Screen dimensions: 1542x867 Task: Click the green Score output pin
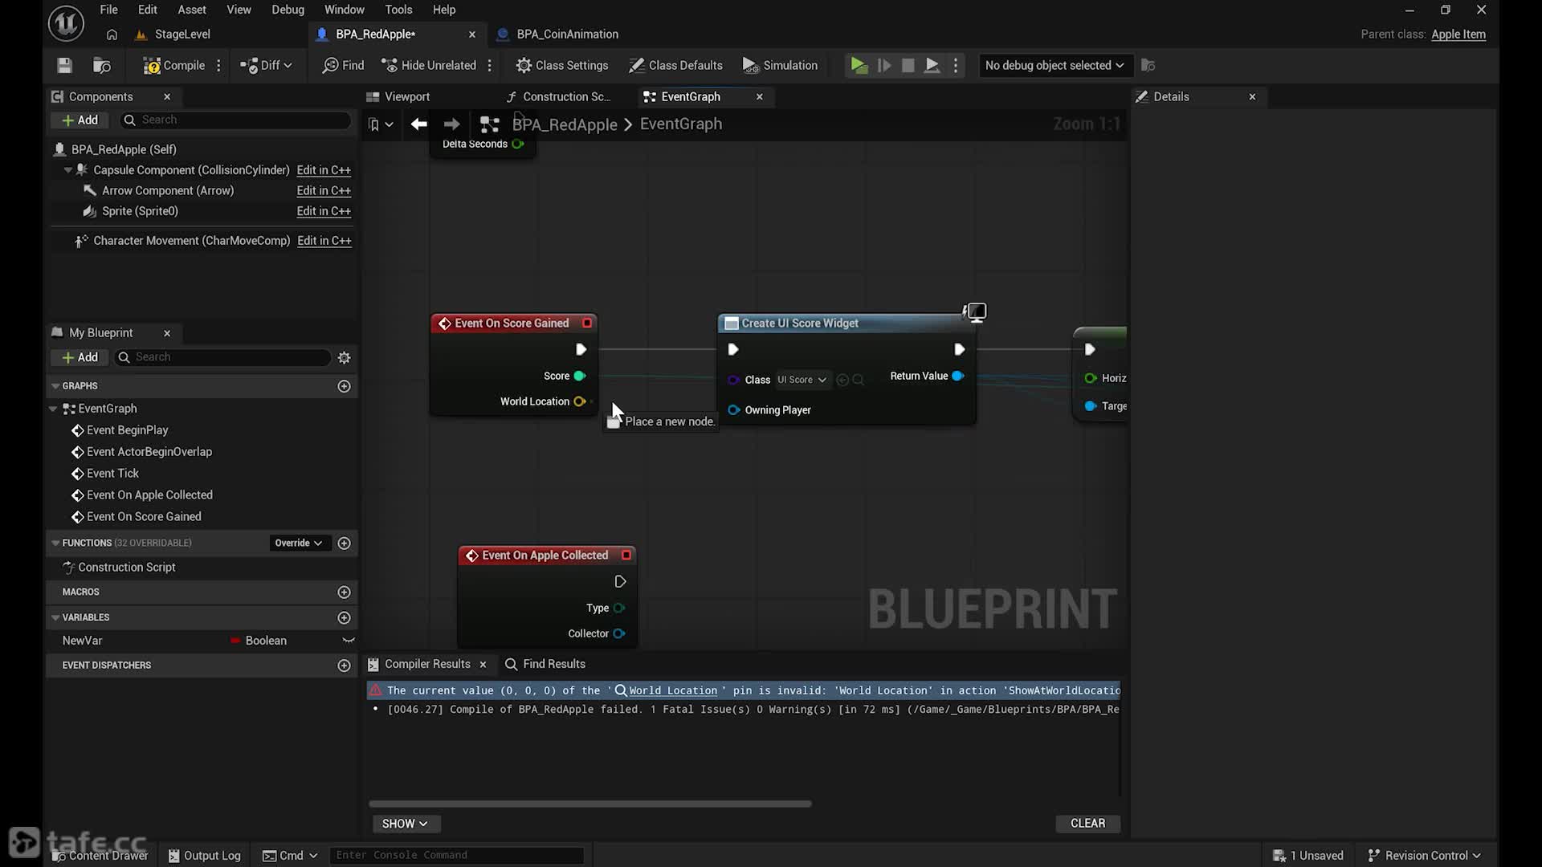580,377
